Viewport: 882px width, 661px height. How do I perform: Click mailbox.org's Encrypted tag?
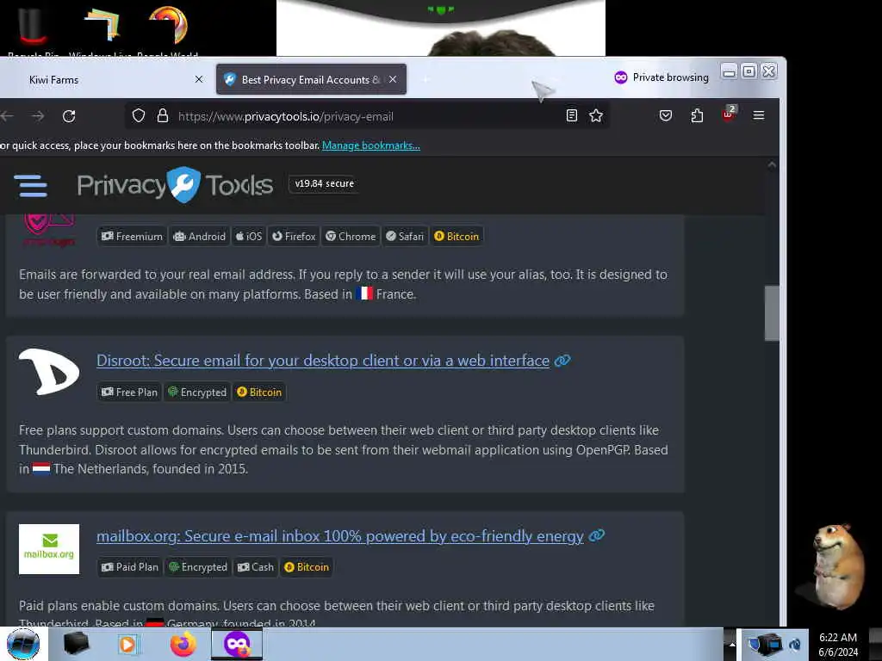click(x=197, y=567)
